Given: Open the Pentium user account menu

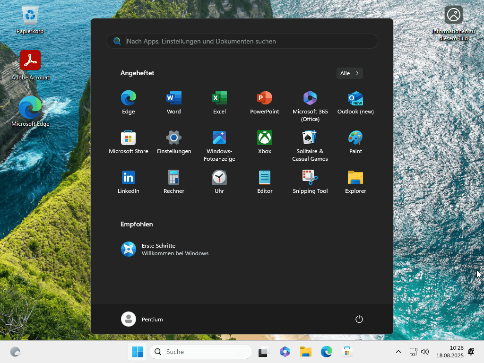Looking at the screenshot, I should click(142, 319).
